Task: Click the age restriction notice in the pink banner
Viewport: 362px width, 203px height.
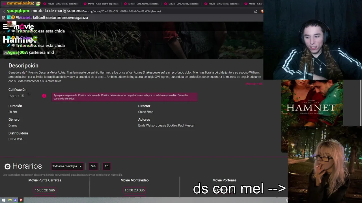Action: pos(124,97)
